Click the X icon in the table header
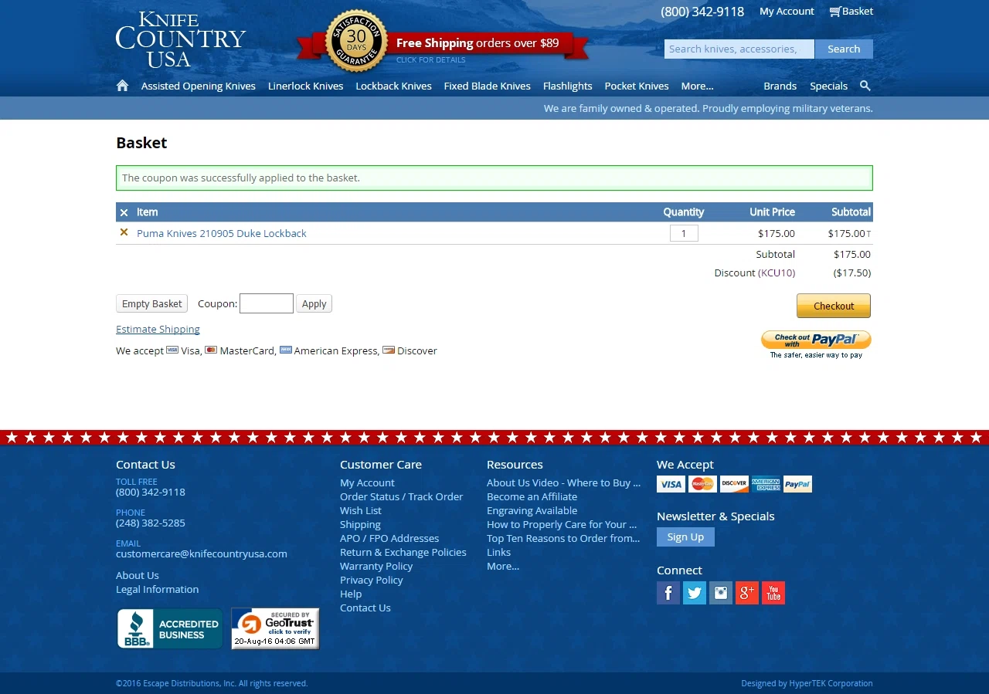The image size is (989, 694). (x=124, y=212)
